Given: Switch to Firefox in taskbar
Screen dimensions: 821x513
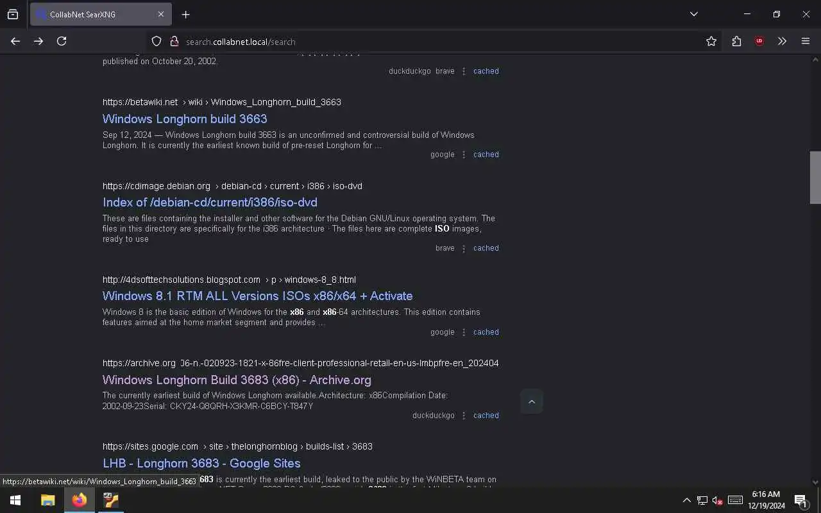Looking at the screenshot, I should point(80,500).
